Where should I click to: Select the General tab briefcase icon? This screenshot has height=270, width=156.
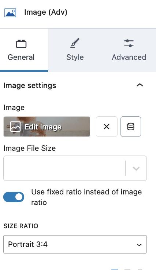21,44
